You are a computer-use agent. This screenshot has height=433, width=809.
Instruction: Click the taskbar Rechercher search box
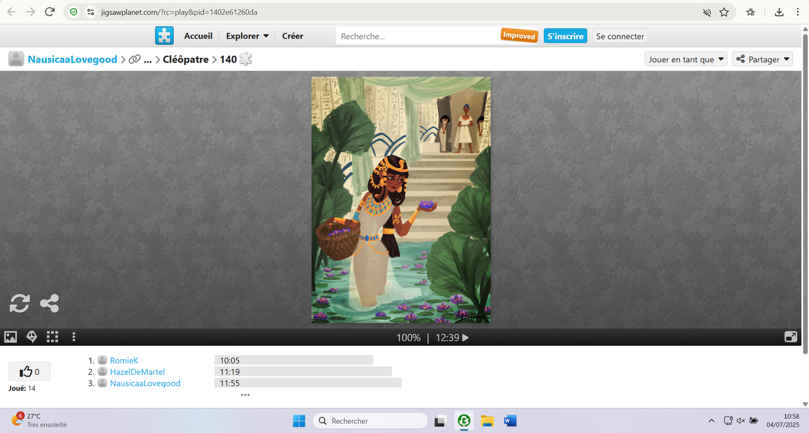point(370,421)
